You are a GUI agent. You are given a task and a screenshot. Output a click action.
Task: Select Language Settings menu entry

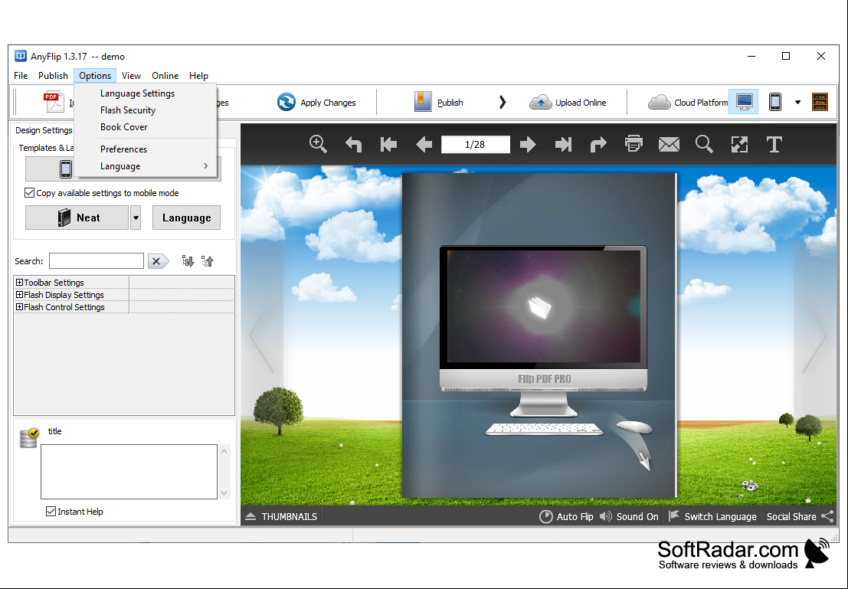tap(137, 93)
